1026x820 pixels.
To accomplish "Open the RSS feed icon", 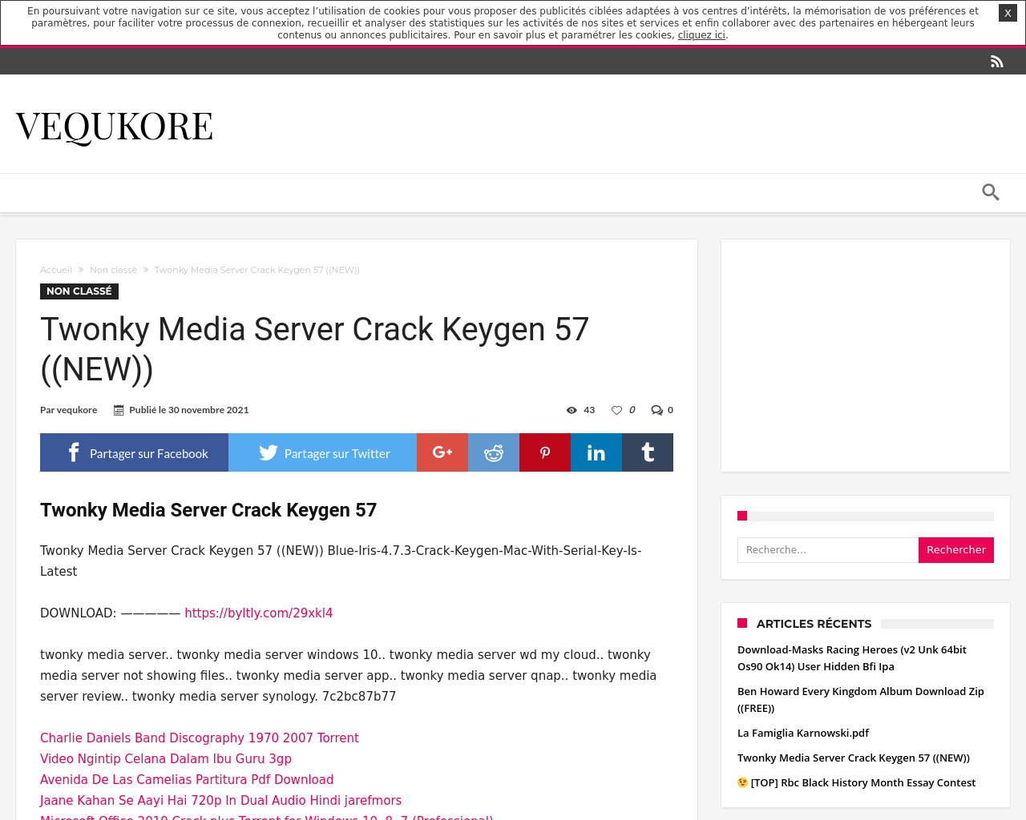I will 997,62.
